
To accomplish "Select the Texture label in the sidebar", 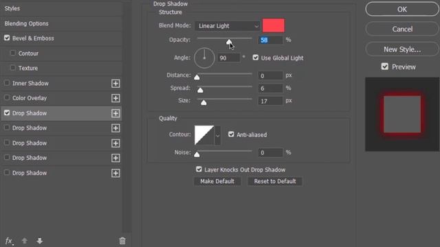I will pyautogui.click(x=28, y=69).
